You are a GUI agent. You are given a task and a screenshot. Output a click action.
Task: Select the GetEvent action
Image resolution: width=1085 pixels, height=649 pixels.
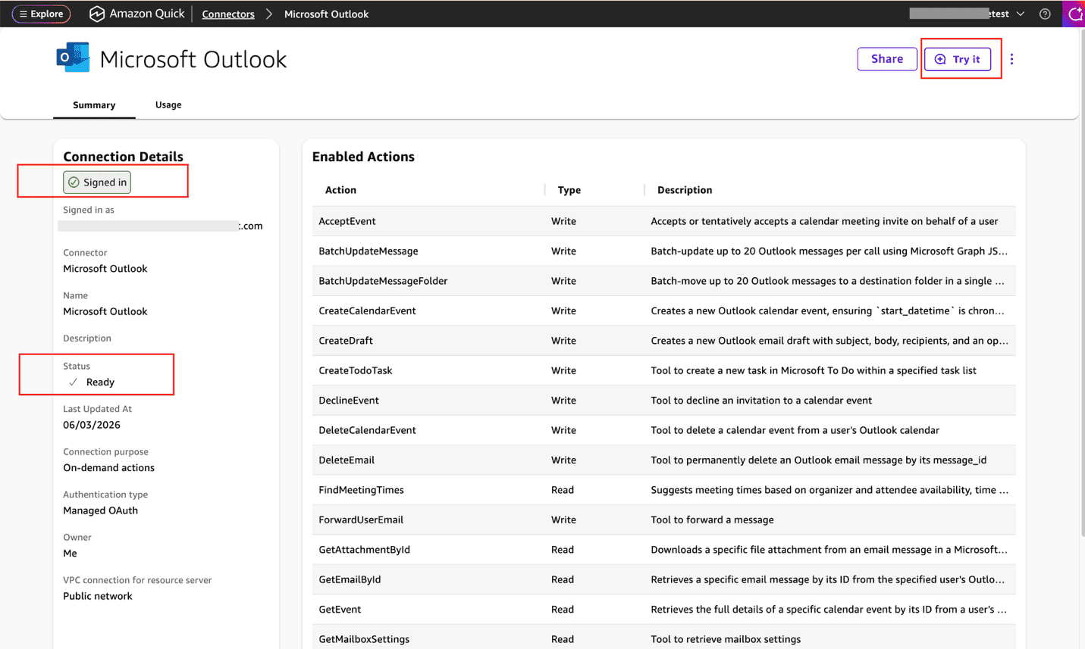(x=340, y=610)
